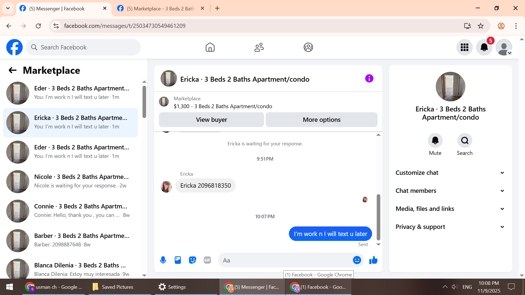
Task: Click the Facebook logo icon
Action: point(14,47)
